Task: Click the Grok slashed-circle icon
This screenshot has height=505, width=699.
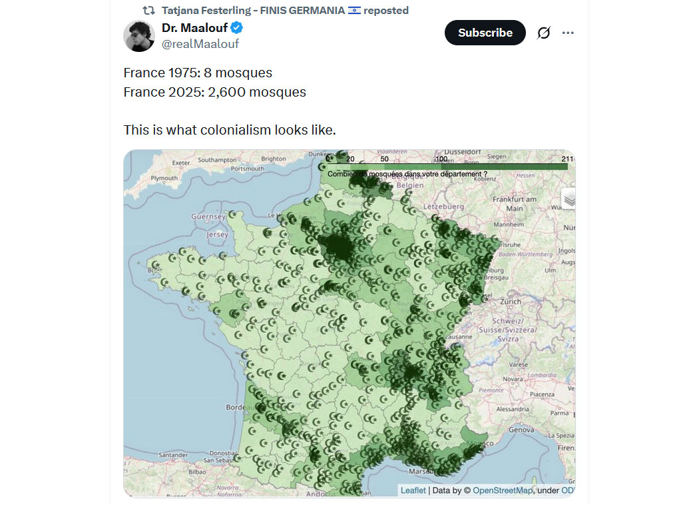Action: (x=544, y=33)
